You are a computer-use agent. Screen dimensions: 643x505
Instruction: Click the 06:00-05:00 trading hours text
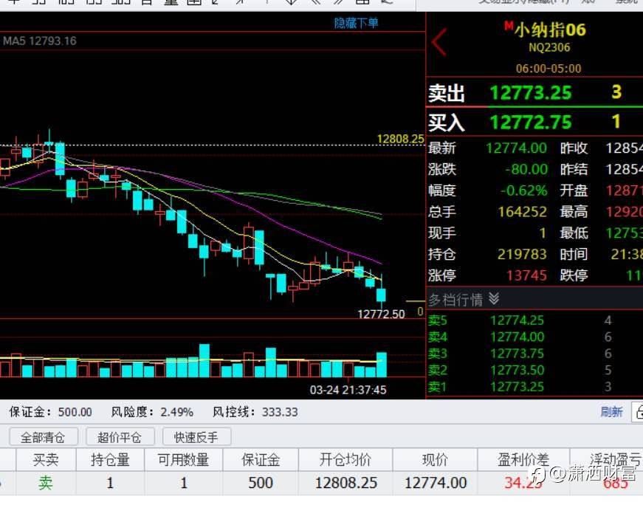549,69
